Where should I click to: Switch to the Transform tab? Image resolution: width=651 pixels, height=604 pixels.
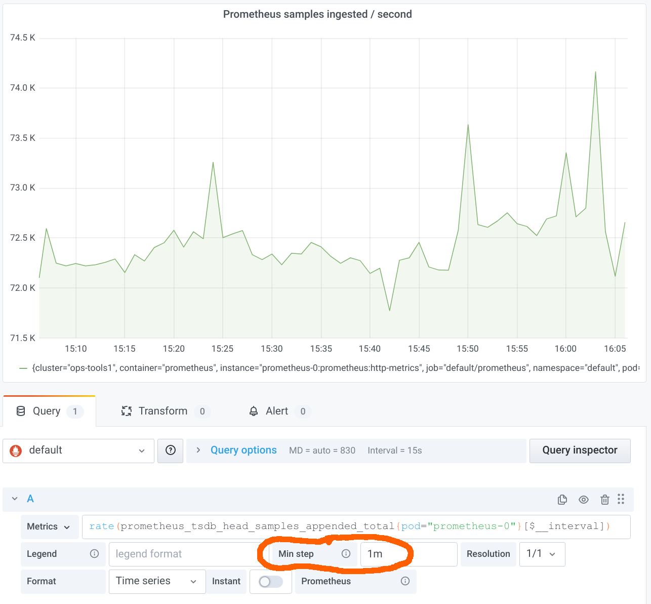(163, 411)
